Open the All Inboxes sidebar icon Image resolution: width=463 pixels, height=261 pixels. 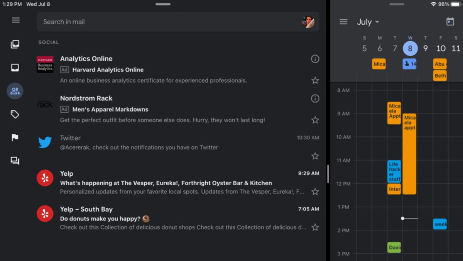(x=15, y=44)
